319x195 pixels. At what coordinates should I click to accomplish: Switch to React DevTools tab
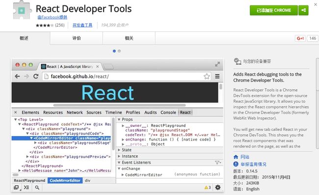pyautogui.click(x=186, y=112)
